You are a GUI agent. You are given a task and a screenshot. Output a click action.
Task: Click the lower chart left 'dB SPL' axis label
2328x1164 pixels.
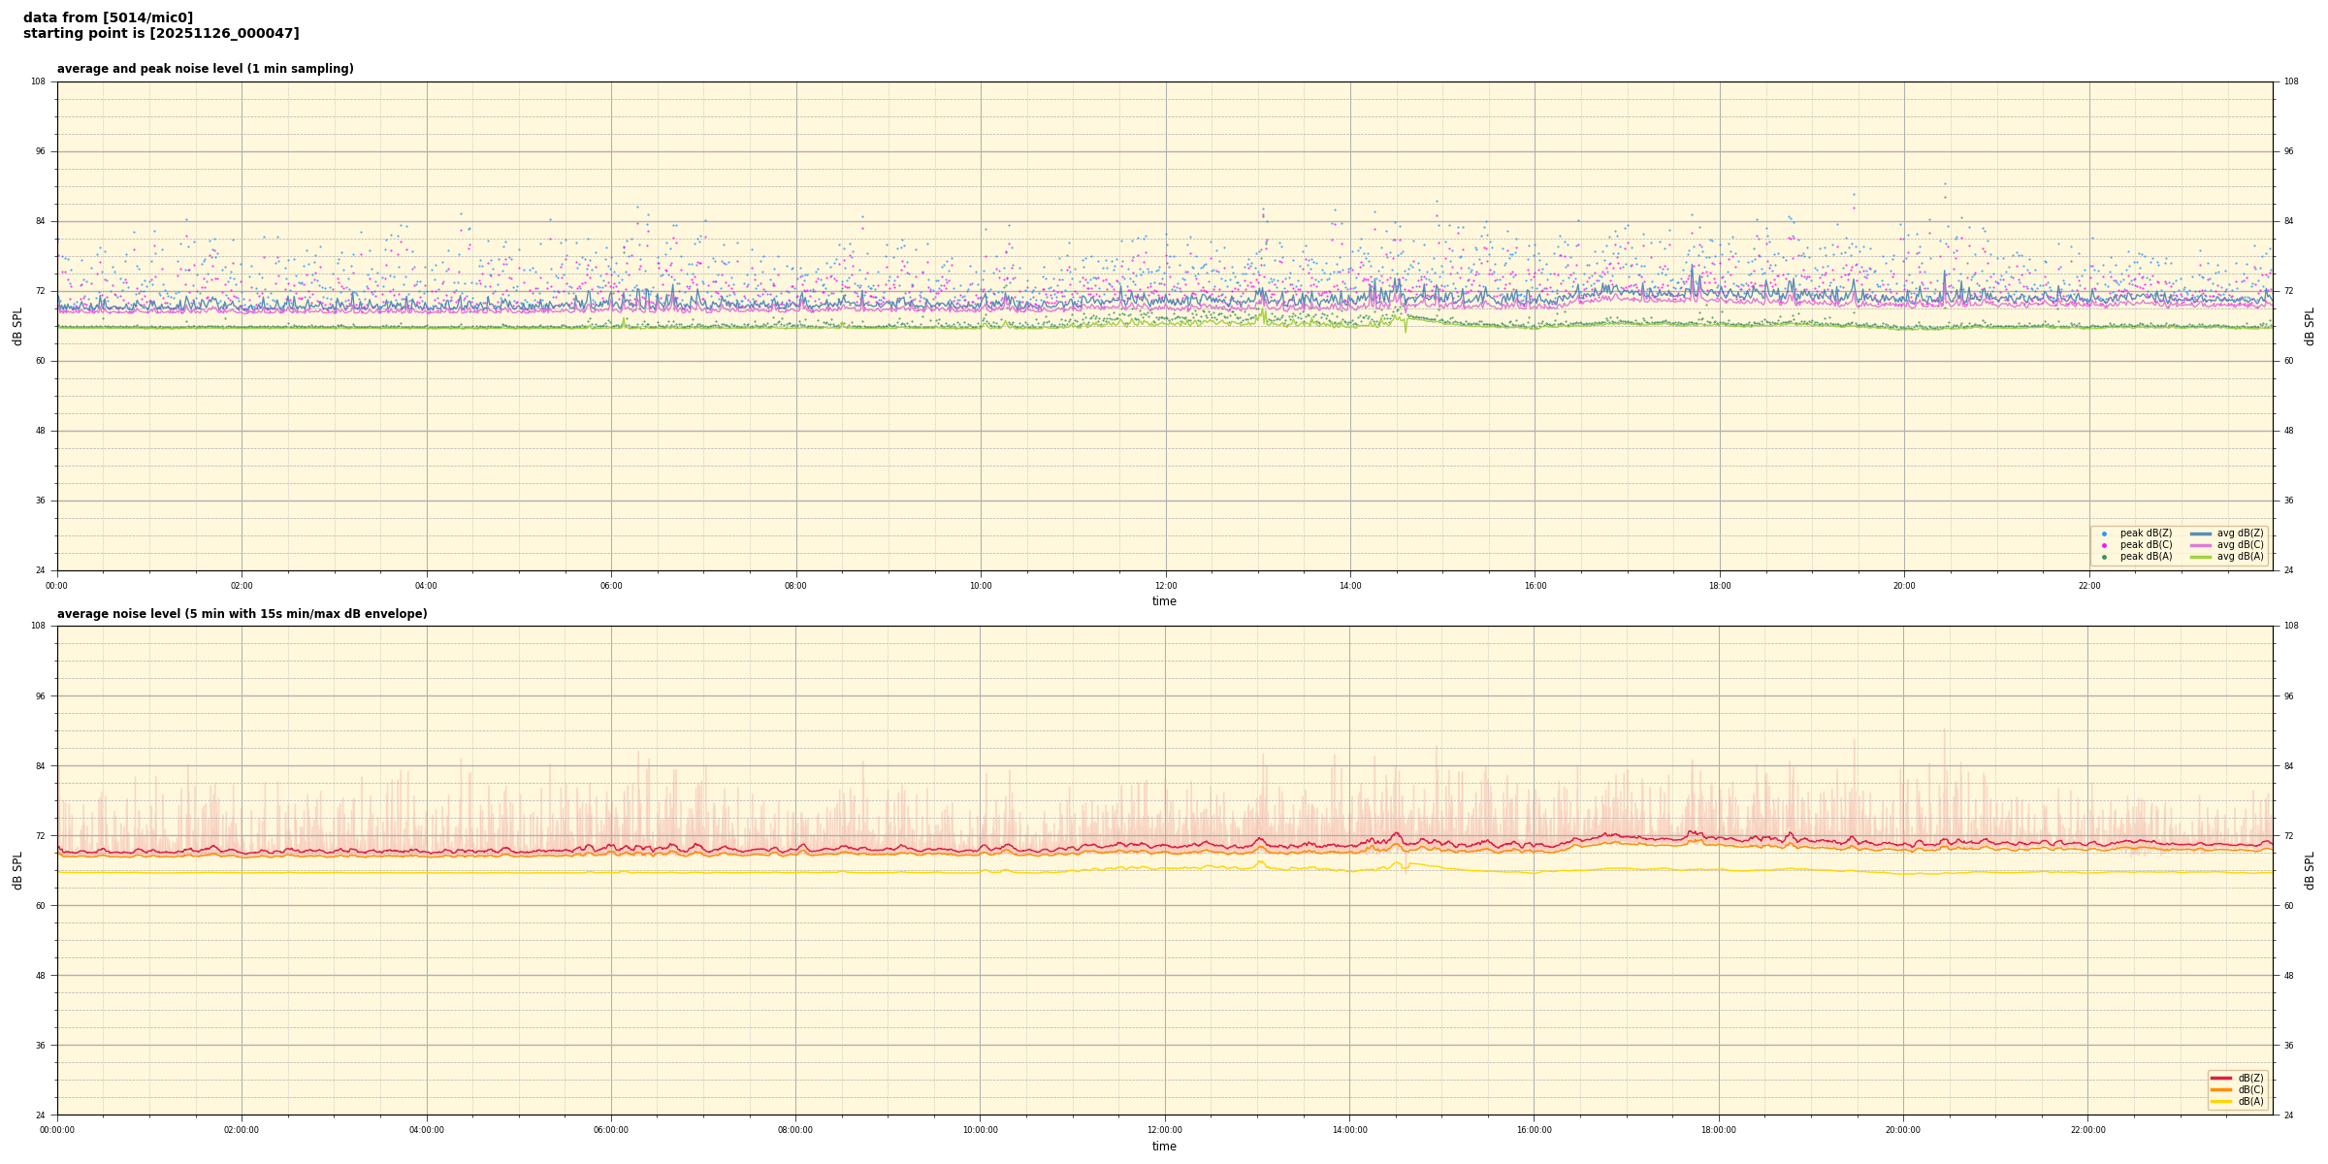coord(17,870)
